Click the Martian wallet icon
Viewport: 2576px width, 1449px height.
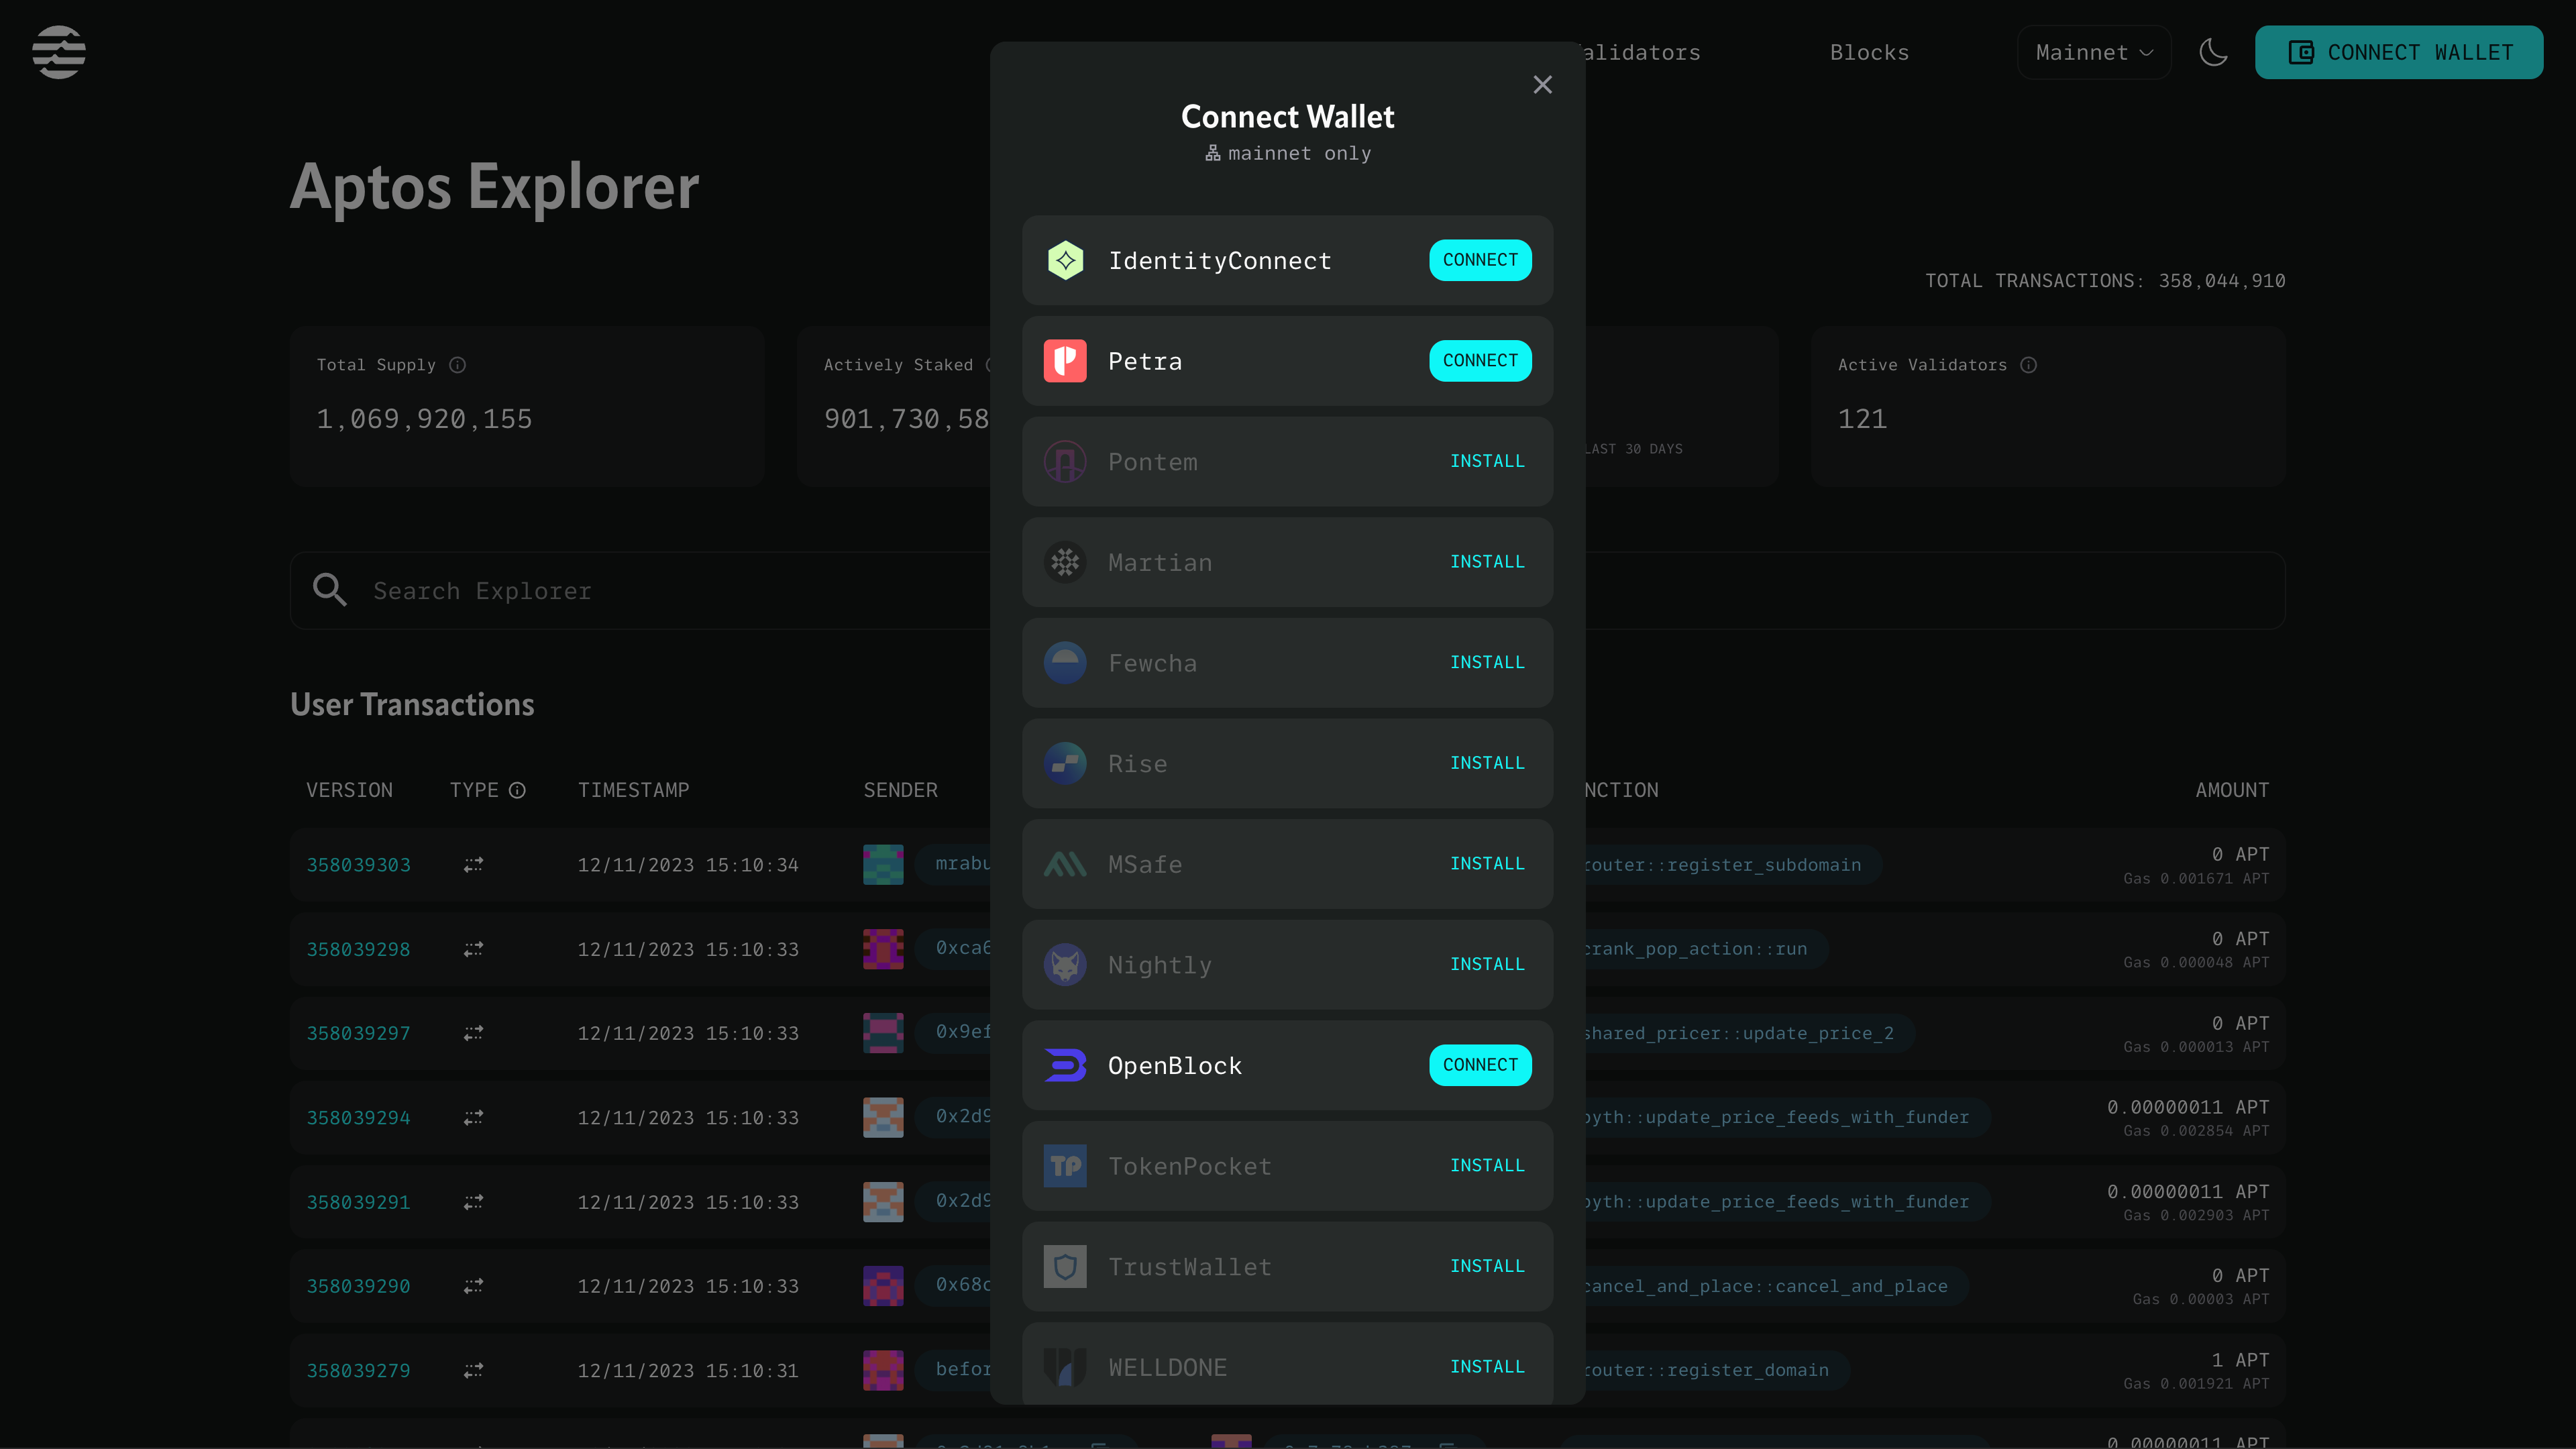click(1065, 562)
